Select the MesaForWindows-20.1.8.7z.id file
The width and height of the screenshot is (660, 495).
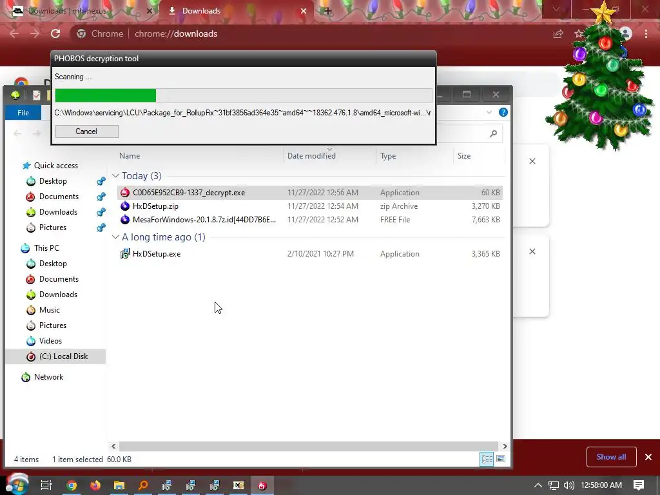coord(310,220)
